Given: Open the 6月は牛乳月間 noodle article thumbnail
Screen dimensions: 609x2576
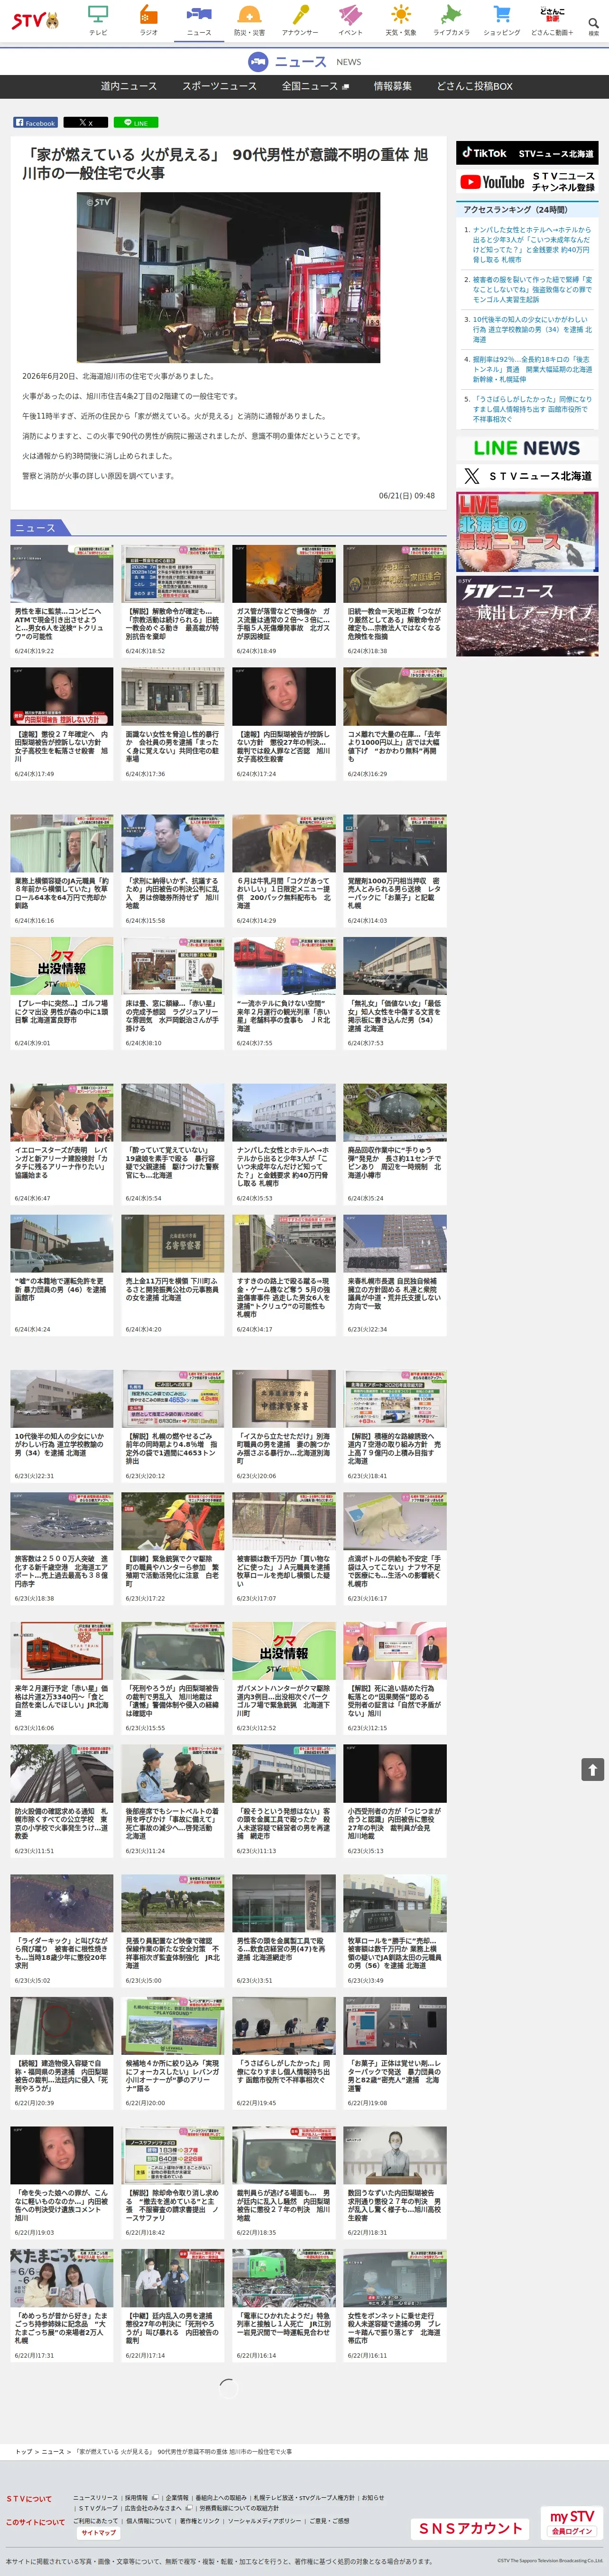Looking at the screenshot, I should pyautogui.click(x=284, y=843).
